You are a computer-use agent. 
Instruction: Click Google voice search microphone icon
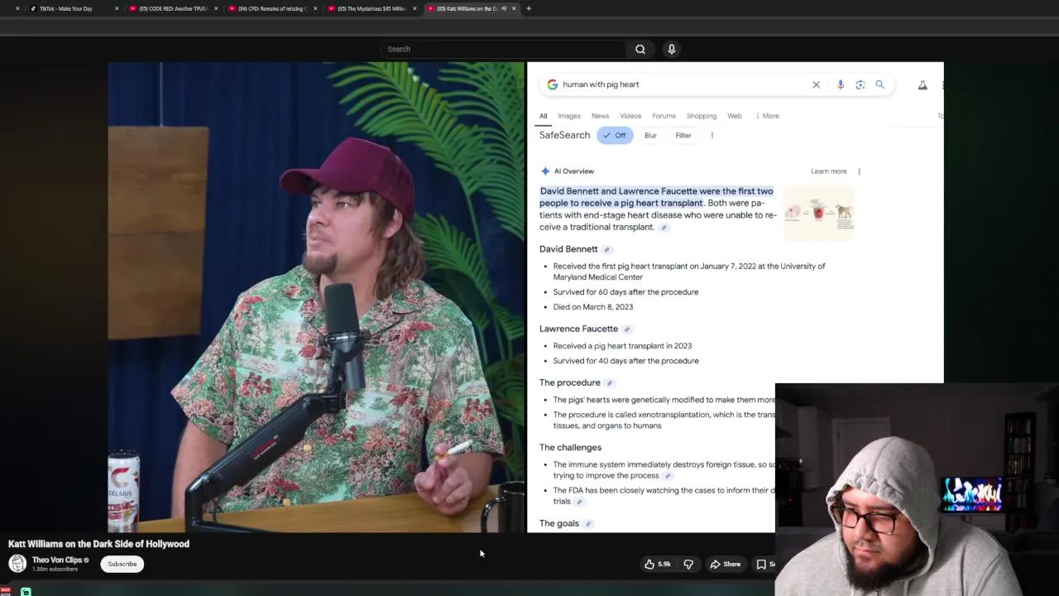tap(841, 84)
